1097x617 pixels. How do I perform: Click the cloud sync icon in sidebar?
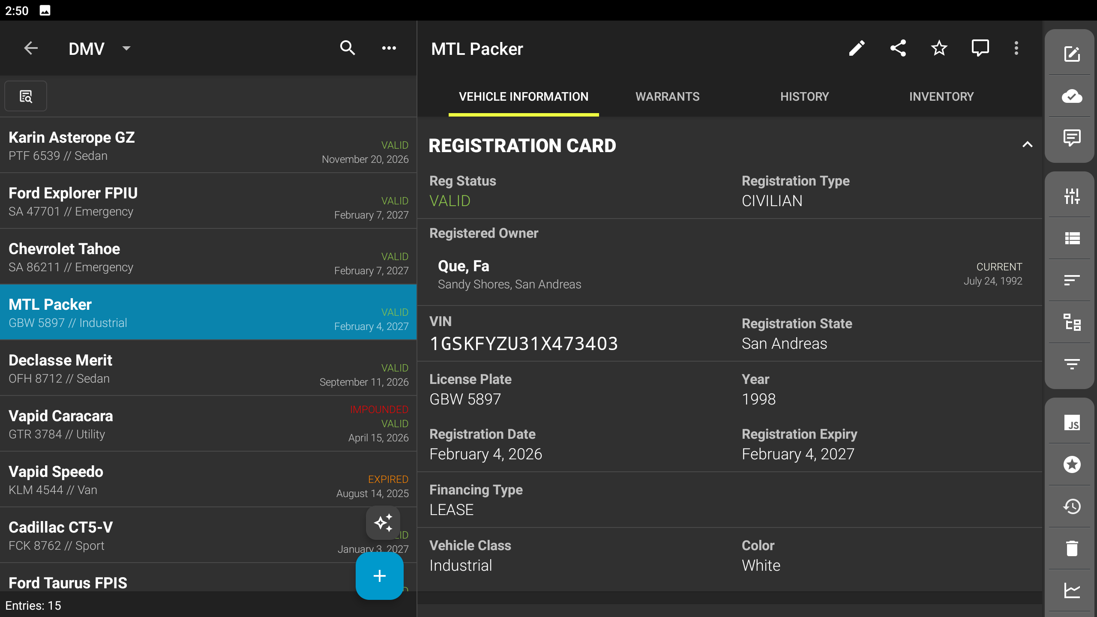(1072, 96)
